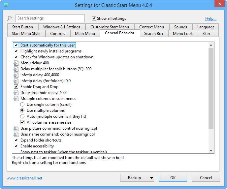Focus the Search settings input field

50,18
